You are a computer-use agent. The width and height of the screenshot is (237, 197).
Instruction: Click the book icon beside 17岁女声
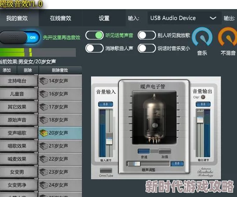coord(44,107)
